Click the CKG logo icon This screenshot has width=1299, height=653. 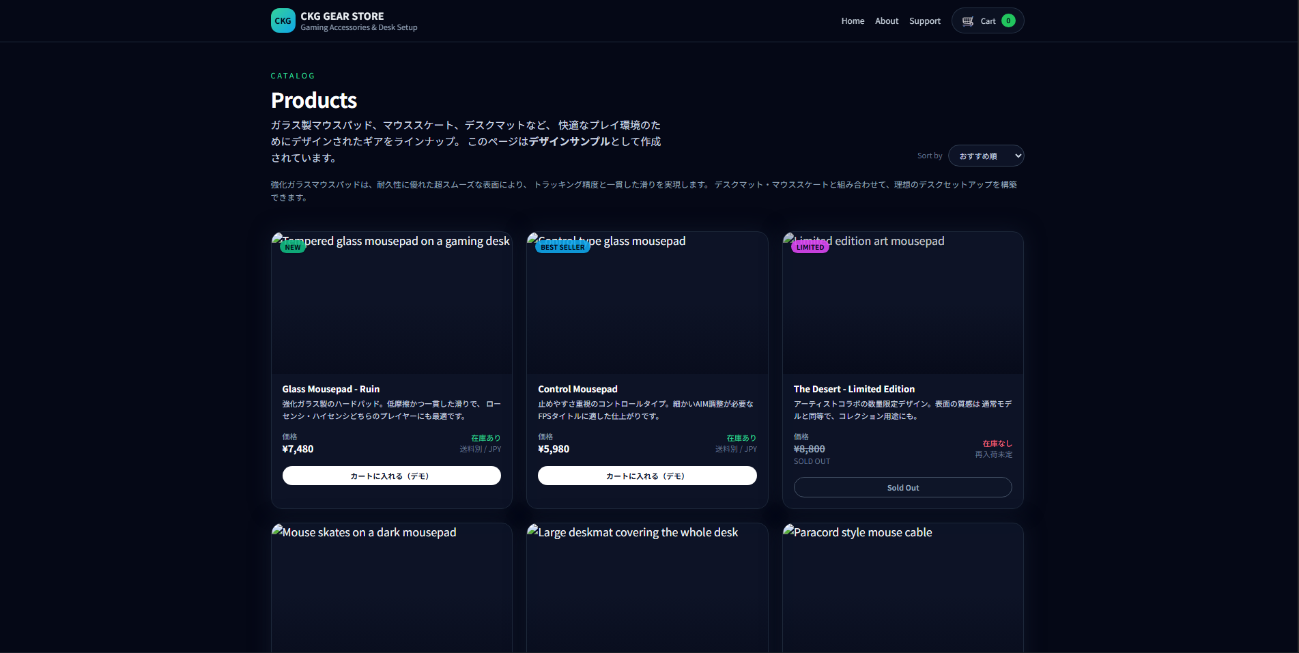click(283, 20)
